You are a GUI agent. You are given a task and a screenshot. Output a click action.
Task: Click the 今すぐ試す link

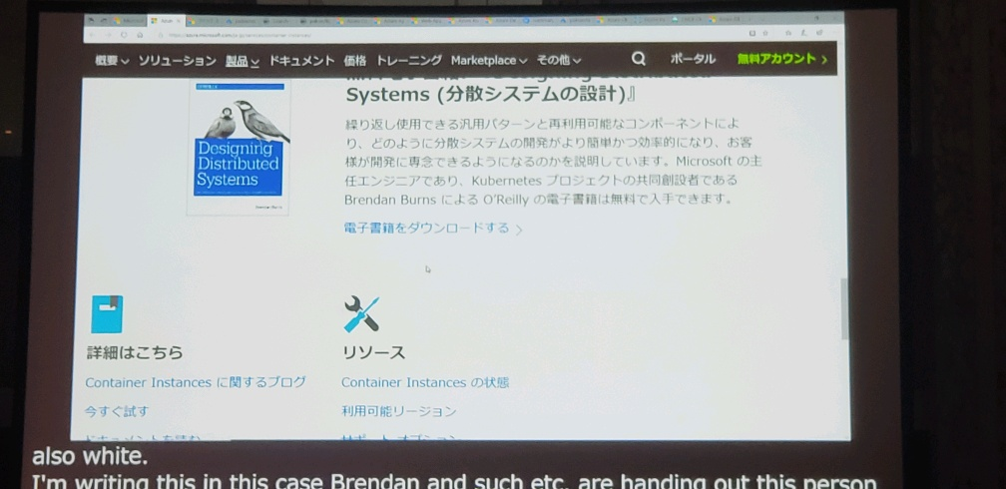(x=116, y=411)
